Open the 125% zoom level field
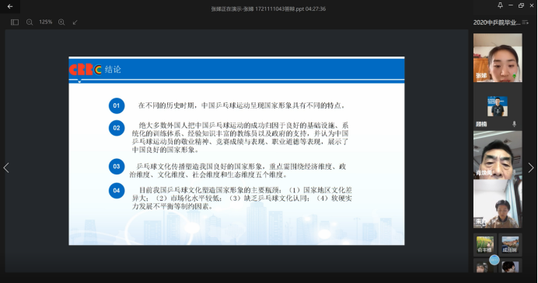 pos(45,22)
